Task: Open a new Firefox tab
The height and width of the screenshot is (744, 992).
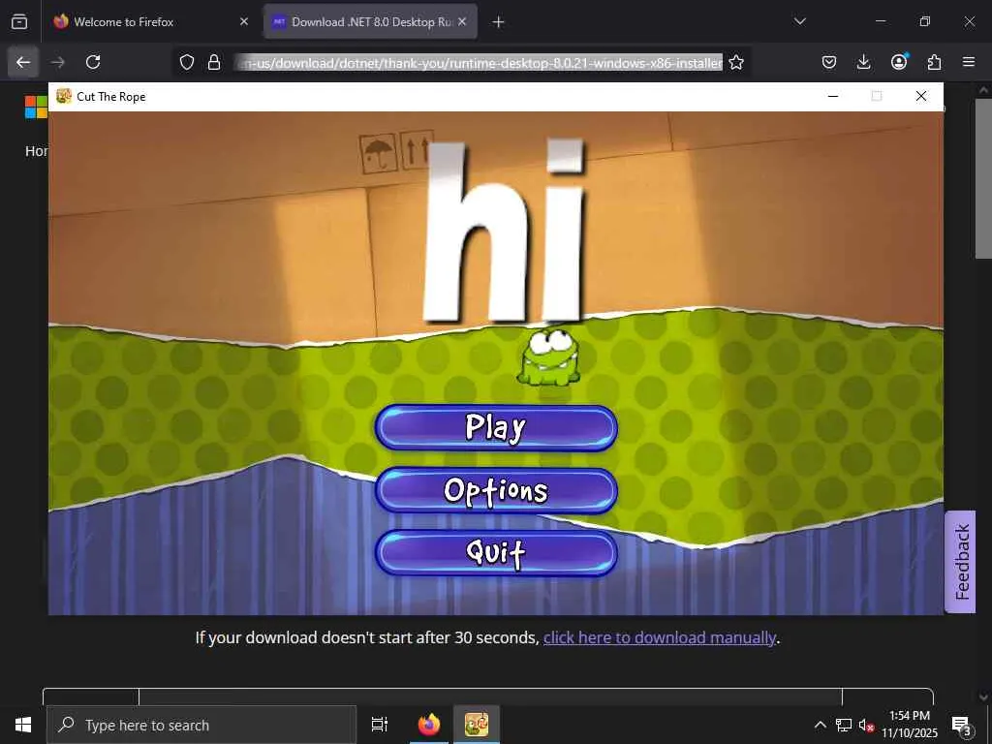Action: (499, 22)
